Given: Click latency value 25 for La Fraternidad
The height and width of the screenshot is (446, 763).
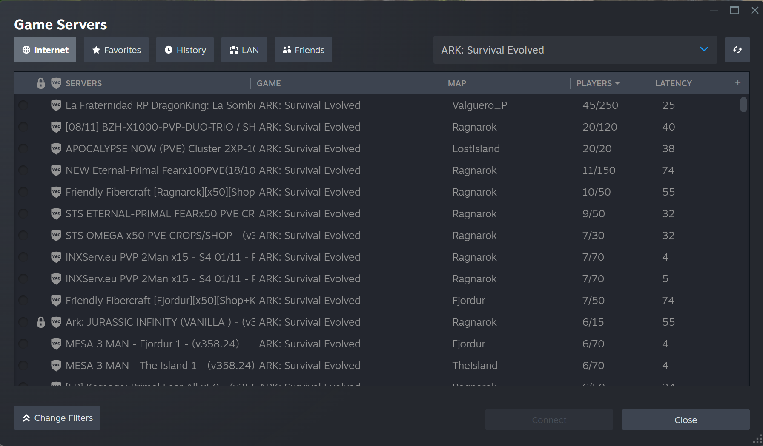Looking at the screenshot, I should 668,105.
